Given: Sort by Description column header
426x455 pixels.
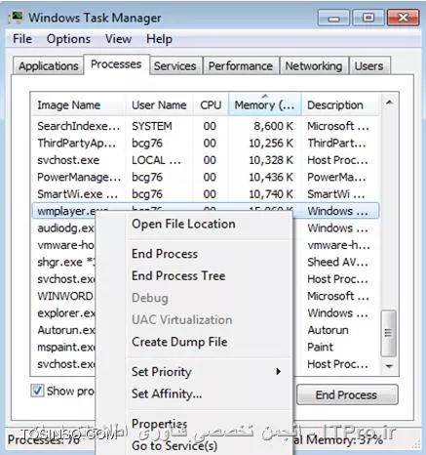Looking at the screenshot, I should point(340,105).
